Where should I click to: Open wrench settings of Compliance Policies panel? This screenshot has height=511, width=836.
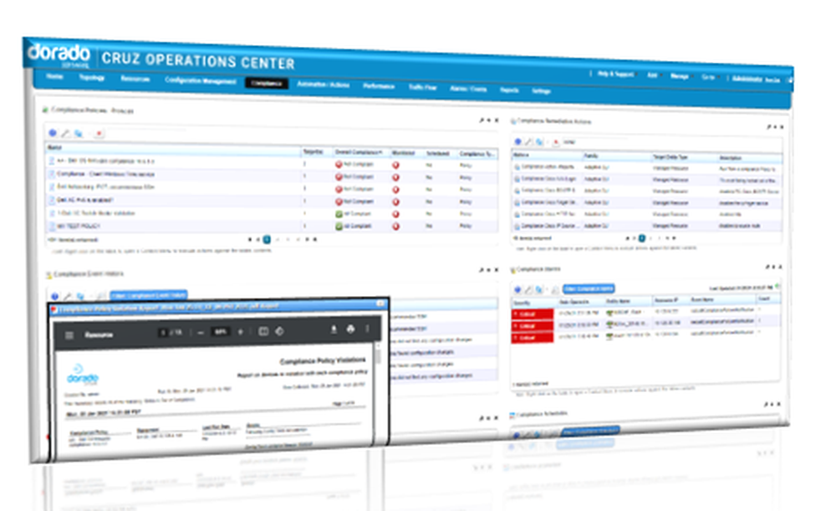pos(482,120)
